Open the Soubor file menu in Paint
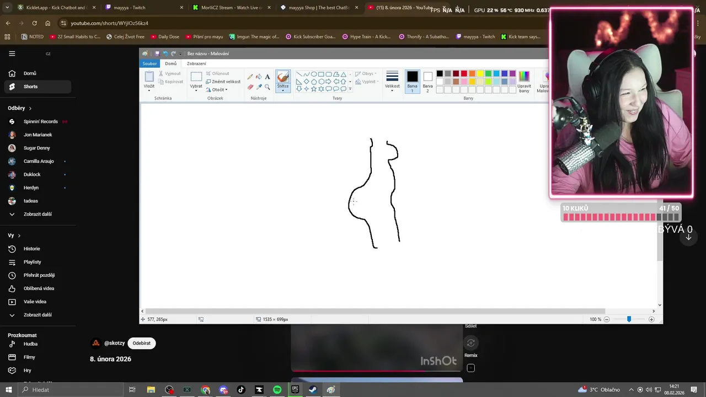 click(x=149, y=63)
